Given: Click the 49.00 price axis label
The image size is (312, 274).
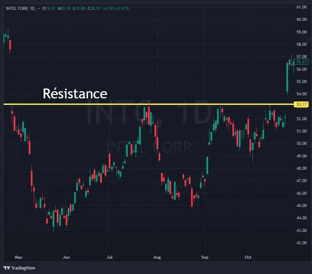Looking at the screenshot, I should 301,156.
